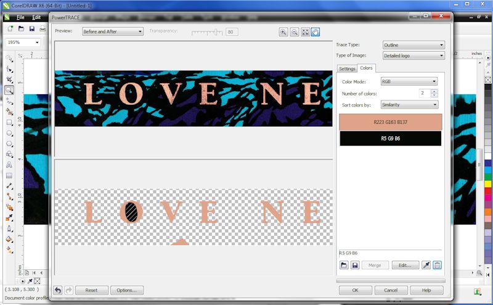This screenshot has height=305, width=493.
Task: Open the Preview mode dropdown
Action: [112, 31]
